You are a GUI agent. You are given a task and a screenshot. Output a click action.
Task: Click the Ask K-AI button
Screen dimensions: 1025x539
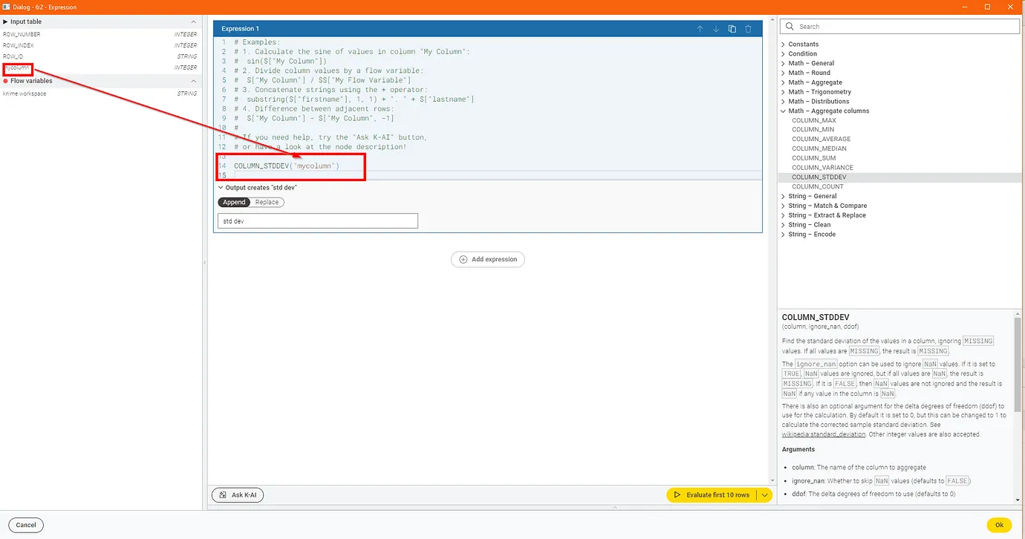pos(238,495)
